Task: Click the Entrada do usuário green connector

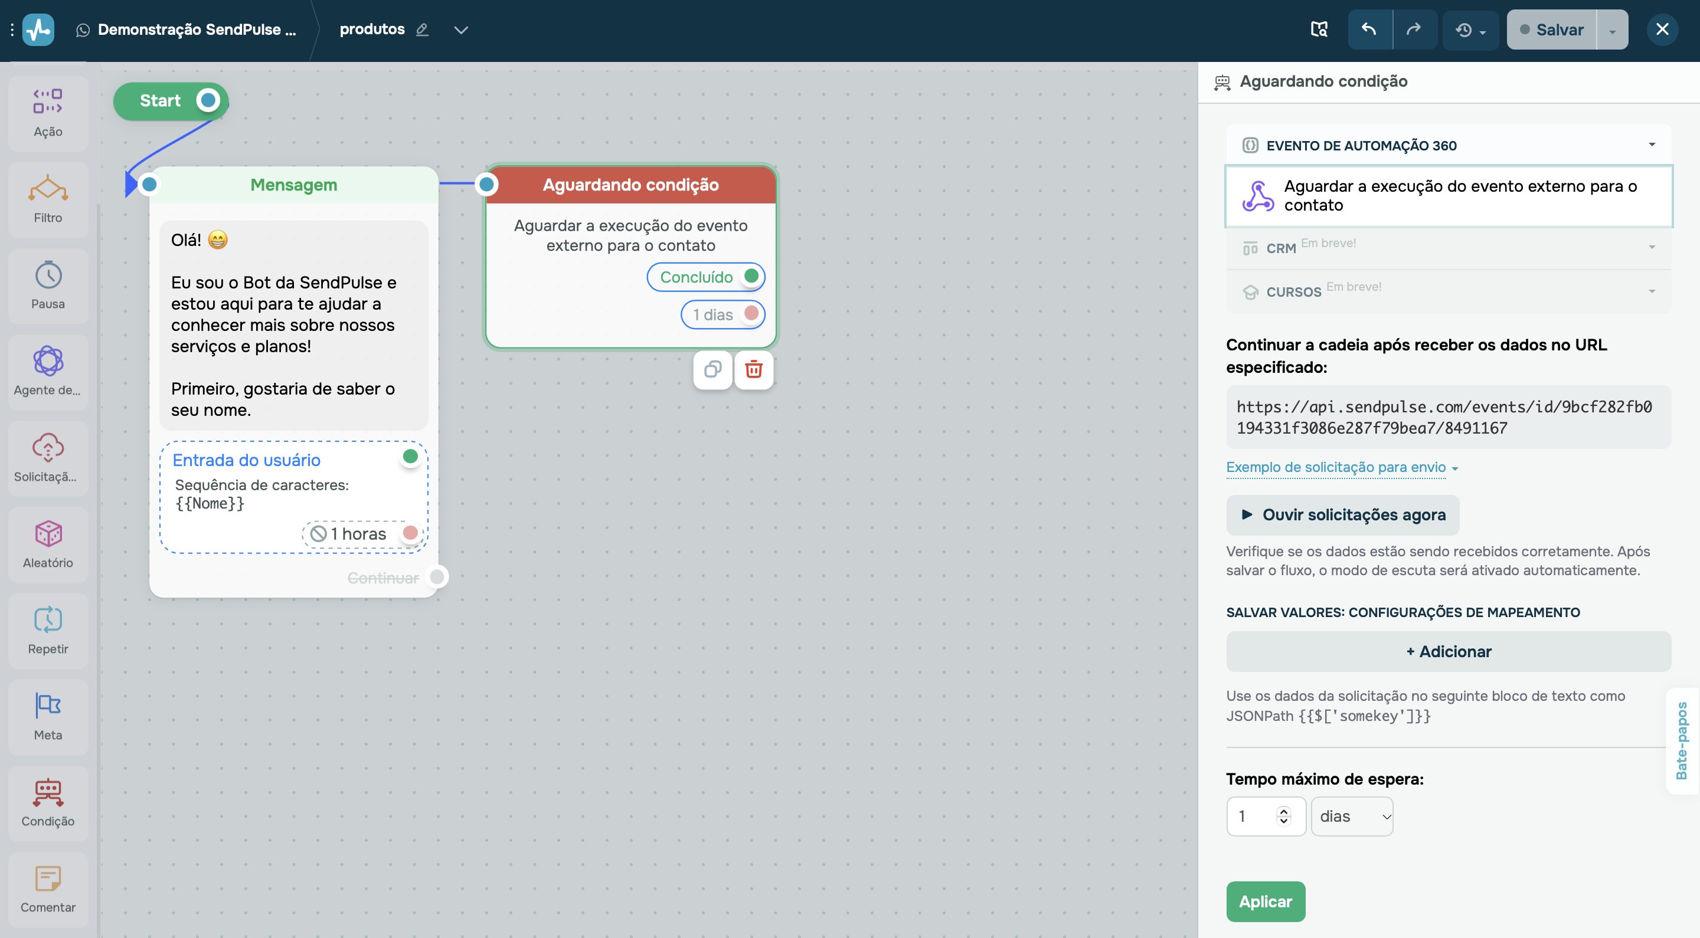Action: point(410,457)
